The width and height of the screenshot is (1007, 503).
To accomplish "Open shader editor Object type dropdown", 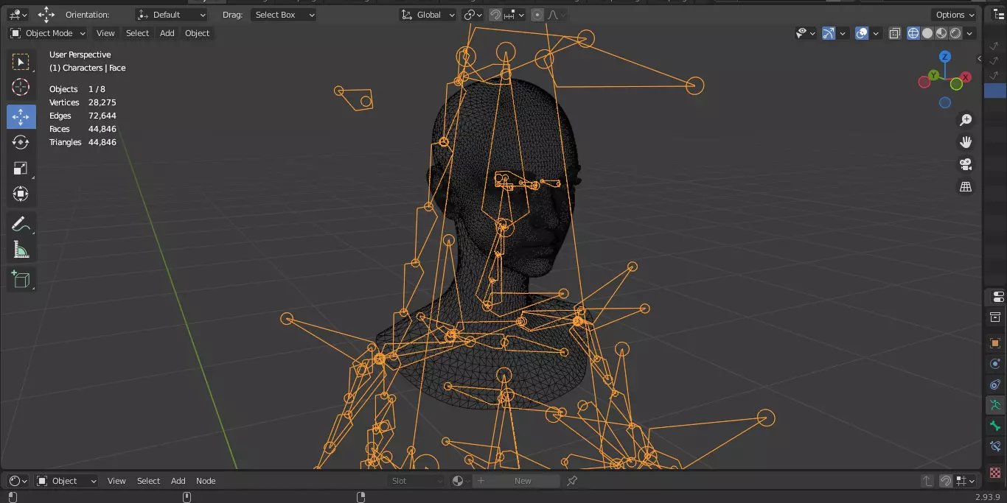I will [x=67, y=481].
